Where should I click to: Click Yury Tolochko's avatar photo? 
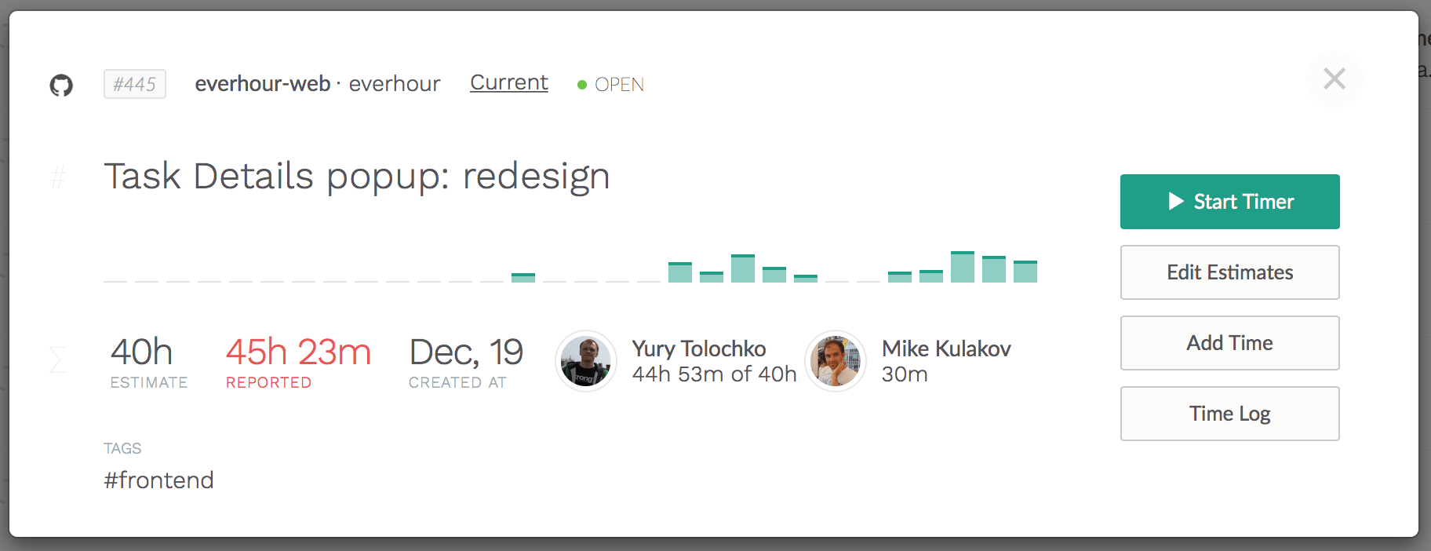pos(585,361)
